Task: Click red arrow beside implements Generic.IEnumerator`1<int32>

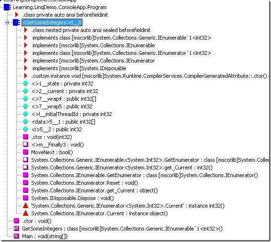Action: [26, 53]
